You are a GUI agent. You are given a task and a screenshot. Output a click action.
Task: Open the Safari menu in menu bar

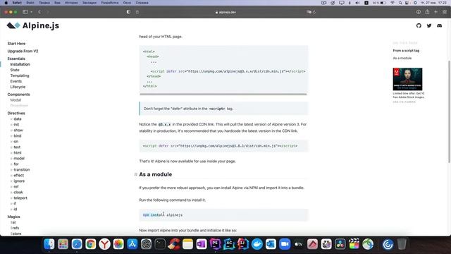point(17,3)
